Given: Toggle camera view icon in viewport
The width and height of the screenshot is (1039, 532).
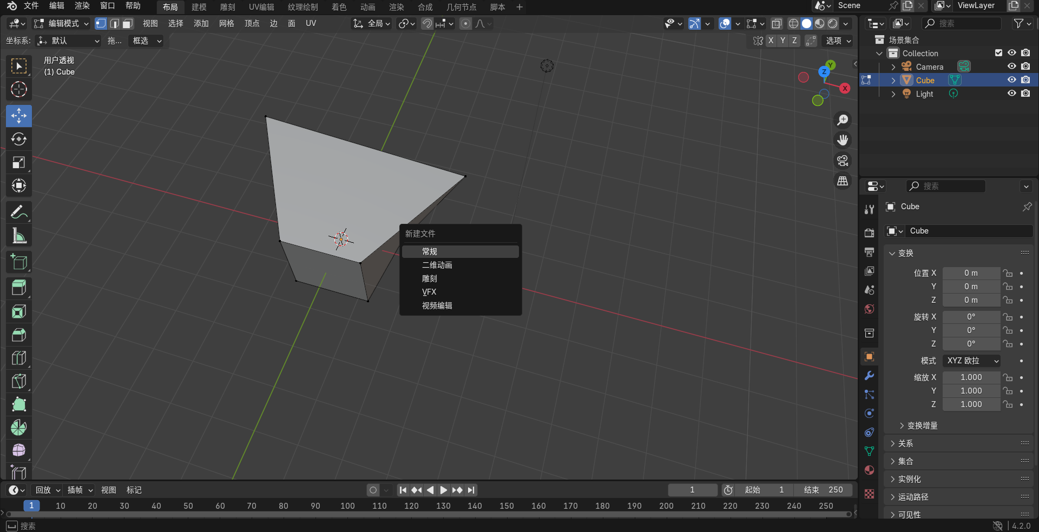Looking at the screenshot, I should pyautogui.click(x=843, y=161).
